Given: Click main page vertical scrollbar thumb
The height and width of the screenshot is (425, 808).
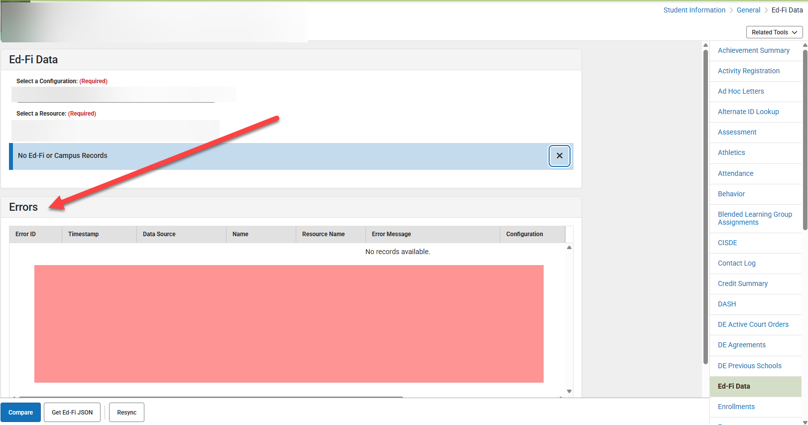Looking at the screenshot, I should click(x=705, y=207).
